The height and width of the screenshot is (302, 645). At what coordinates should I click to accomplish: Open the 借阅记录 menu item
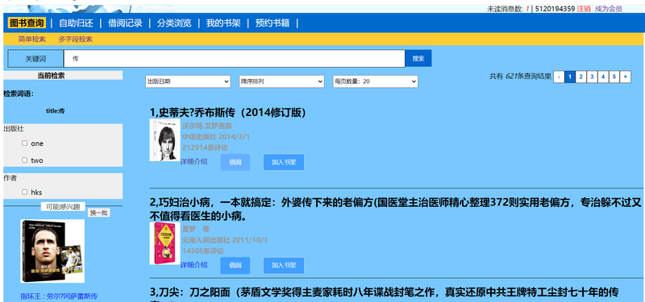(125, 23)
